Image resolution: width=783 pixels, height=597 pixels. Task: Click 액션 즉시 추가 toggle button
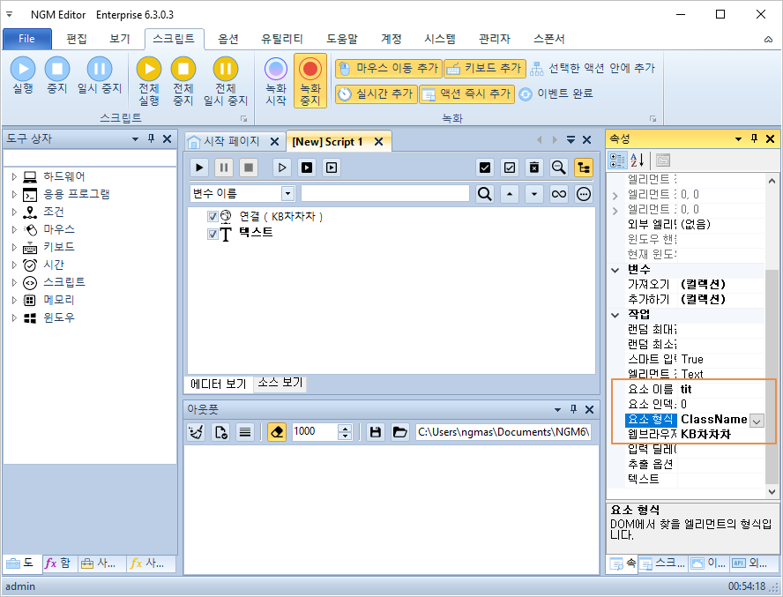pos(466,94)
